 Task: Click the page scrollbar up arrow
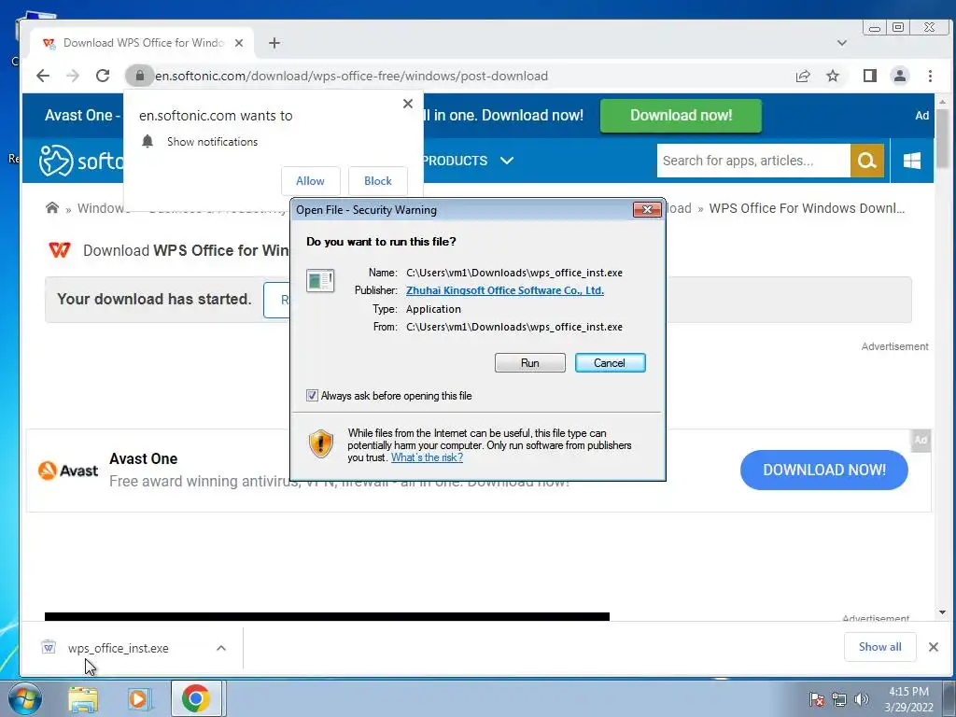pyautogui.click(x=942, y=101)
